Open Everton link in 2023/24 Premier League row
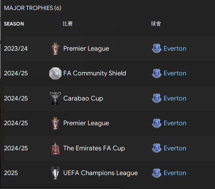 [x=175, y=49]
